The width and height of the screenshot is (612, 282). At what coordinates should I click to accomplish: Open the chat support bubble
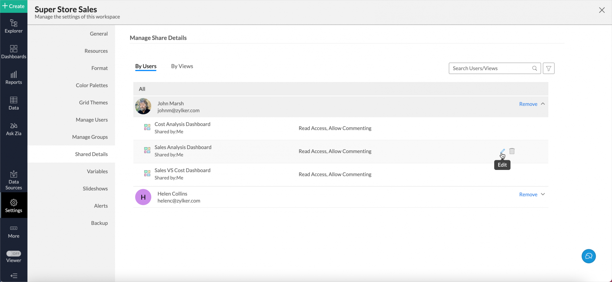coord(588,256)
